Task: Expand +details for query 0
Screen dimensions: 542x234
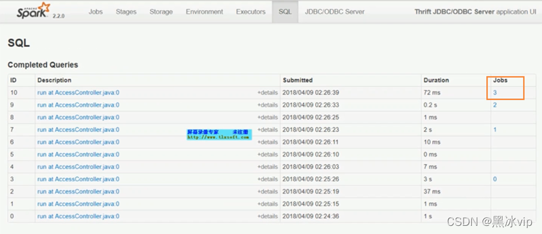Action: point(268,216)
